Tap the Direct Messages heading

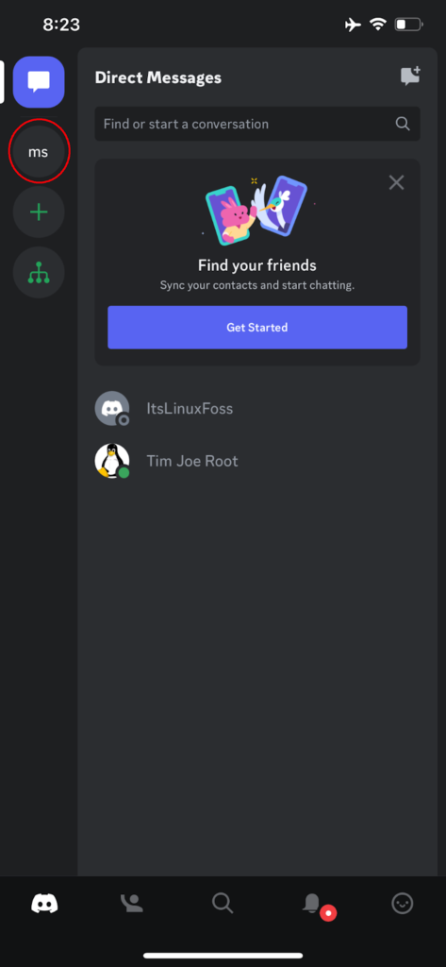[158, 77]
